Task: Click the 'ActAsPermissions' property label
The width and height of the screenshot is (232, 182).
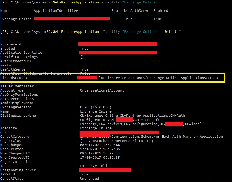Action: [x=17, y=99]
